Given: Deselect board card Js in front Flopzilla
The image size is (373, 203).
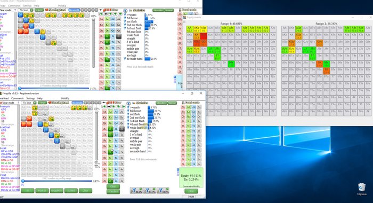Looking at the screenshot, I should pyautogui.click(x=121, y=129).
